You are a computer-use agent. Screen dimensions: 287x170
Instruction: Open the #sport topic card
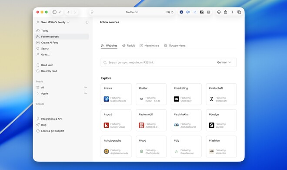pyautogui.click(x=116, y=120)
